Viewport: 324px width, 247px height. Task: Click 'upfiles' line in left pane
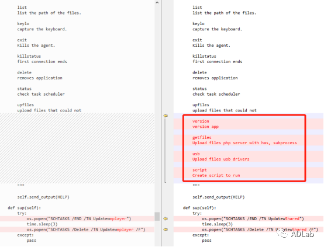point(25,105)
